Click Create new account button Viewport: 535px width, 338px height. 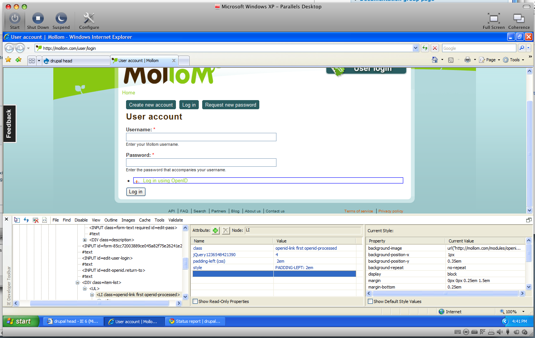(151, 105)
